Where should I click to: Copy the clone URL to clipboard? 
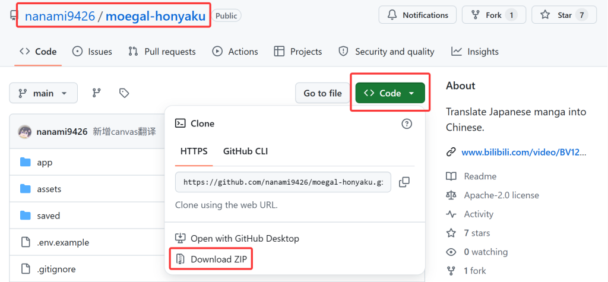pyautogui.click(x=404, y=182)
